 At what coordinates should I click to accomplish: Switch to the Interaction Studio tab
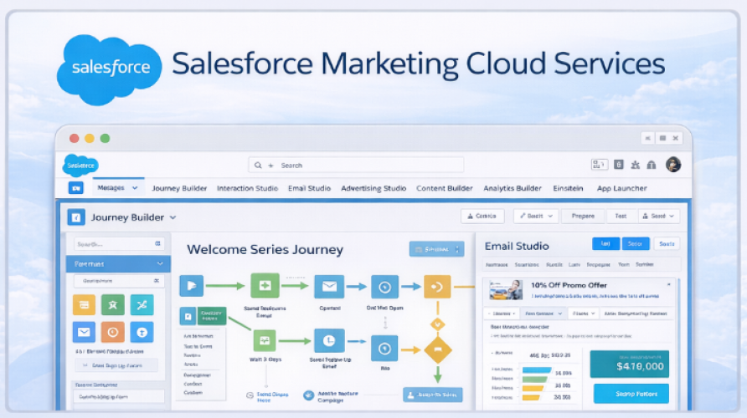pyautogui.click(x=247, y=188)
